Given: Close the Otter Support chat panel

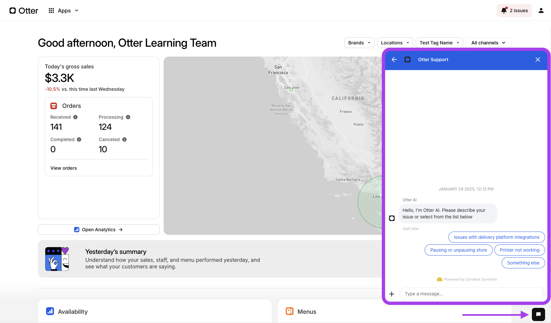Looking at the screenshot, I should [538, 60].
